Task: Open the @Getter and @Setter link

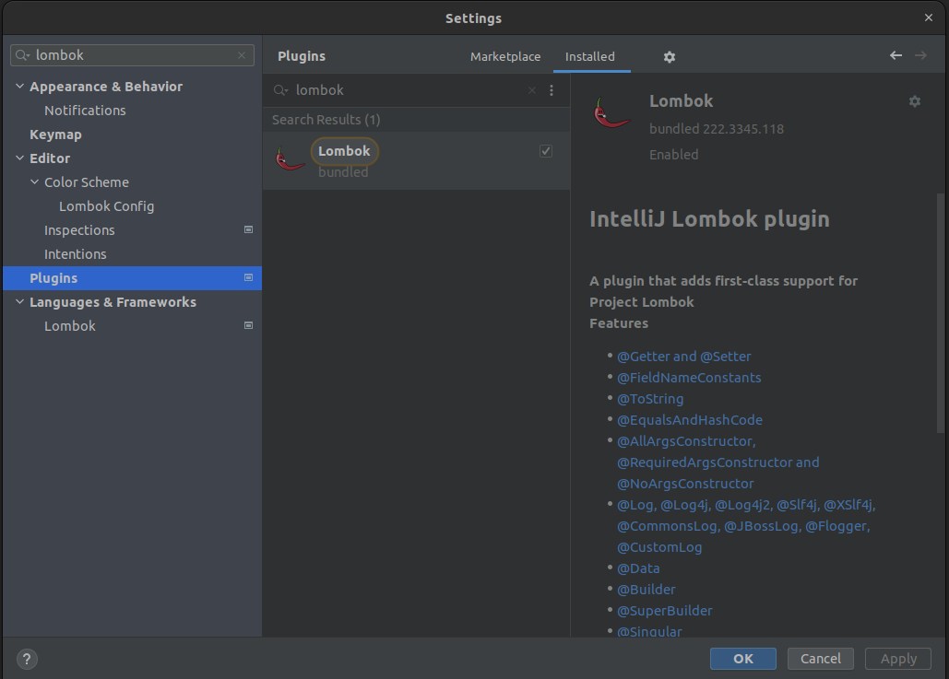Action: tap(684, 357)
